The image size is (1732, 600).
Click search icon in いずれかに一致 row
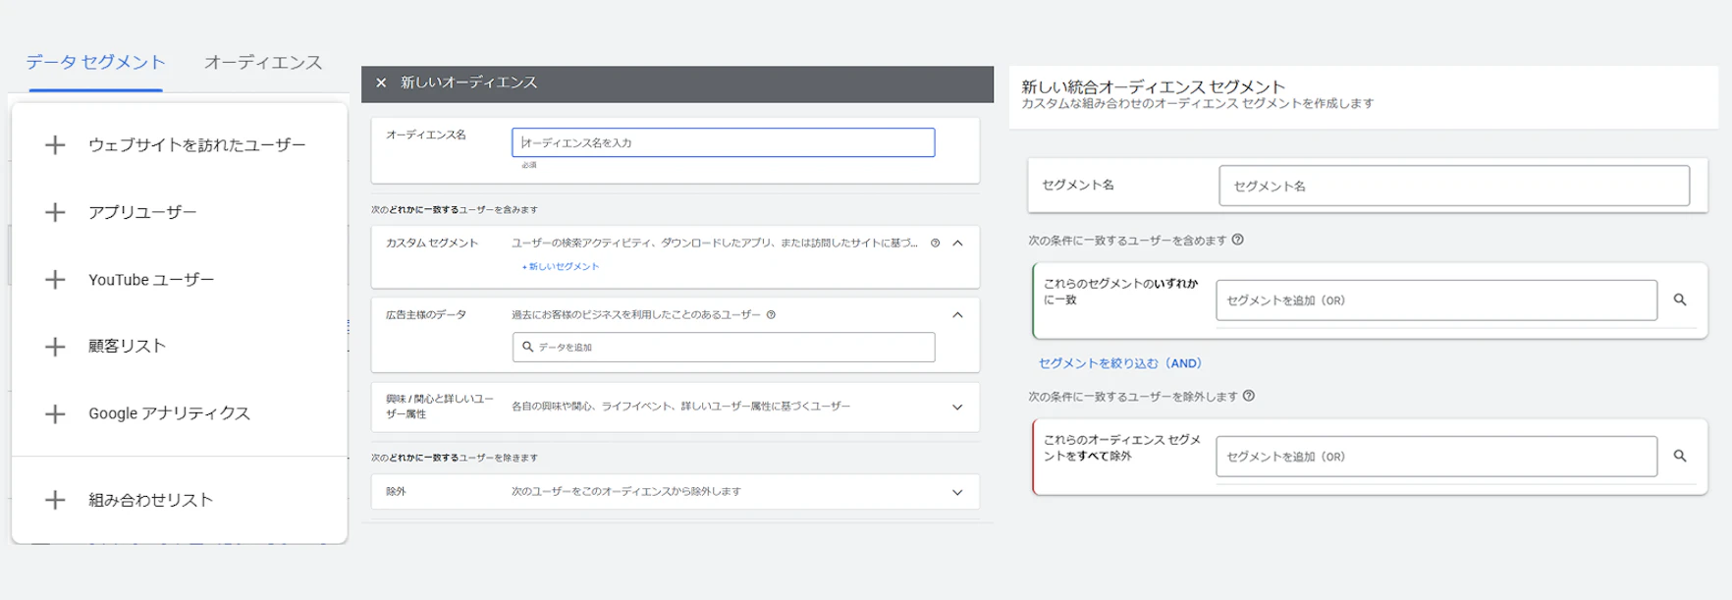[x=1680, y=300]
